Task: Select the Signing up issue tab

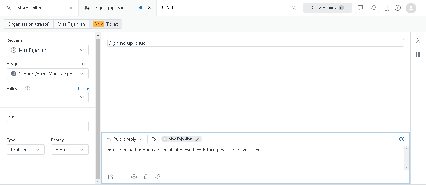Action: click(x=118, y=8)
